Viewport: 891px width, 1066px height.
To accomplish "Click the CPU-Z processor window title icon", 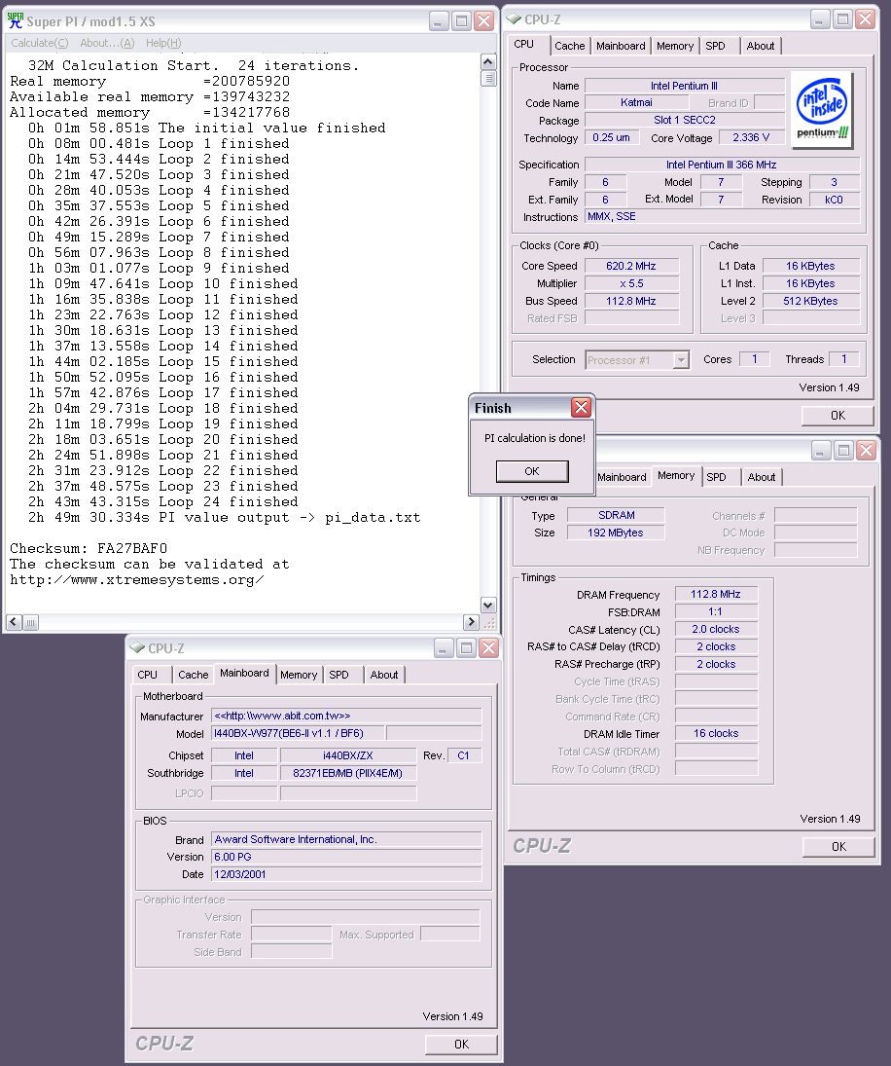I will (515, 19).
